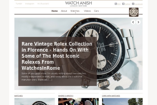The width and height of the screenshot is (157, 105).
Task: Select the Videos menu item
Action: pyautogui.click(x=87, y=11)
